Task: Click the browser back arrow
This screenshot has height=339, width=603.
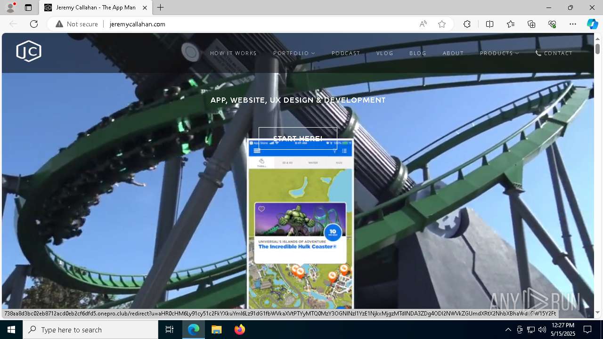Action: pyautogui.click(x=13, y=24)
